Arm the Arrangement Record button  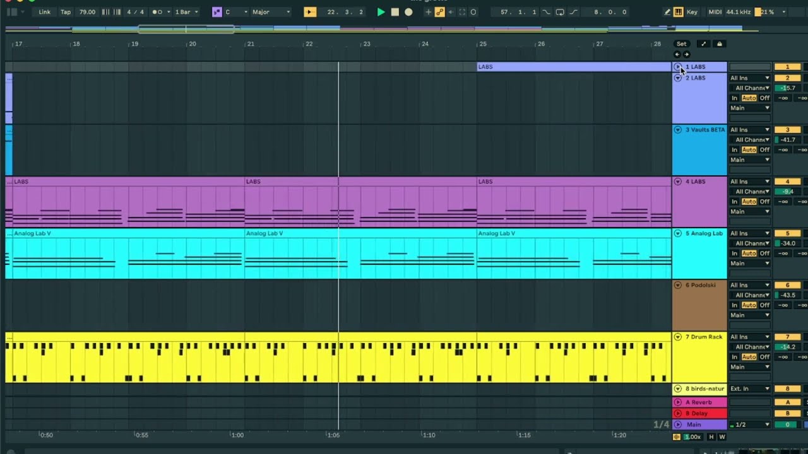(408, 12)
